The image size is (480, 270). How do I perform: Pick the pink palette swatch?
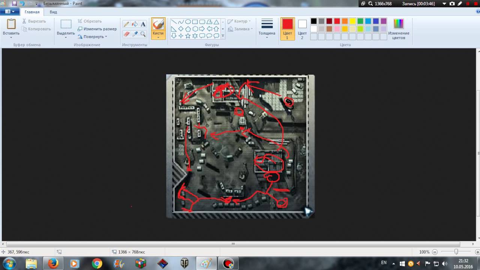tap(337, 29)
